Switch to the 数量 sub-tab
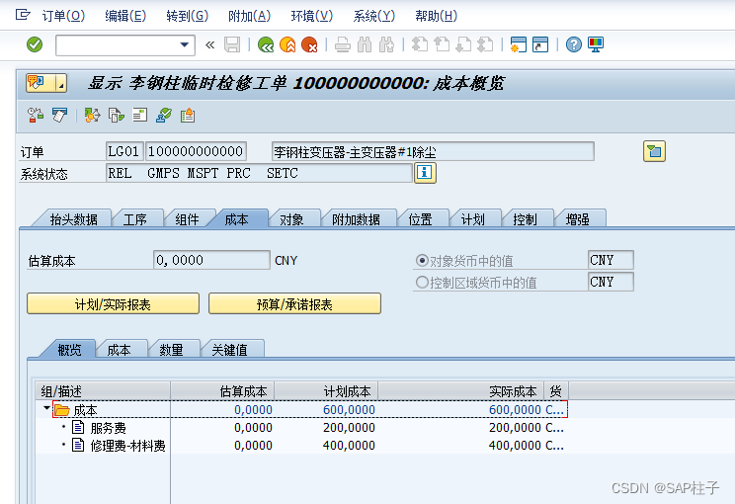Screen dimensions: 735x504 click(x=171, y=350)
